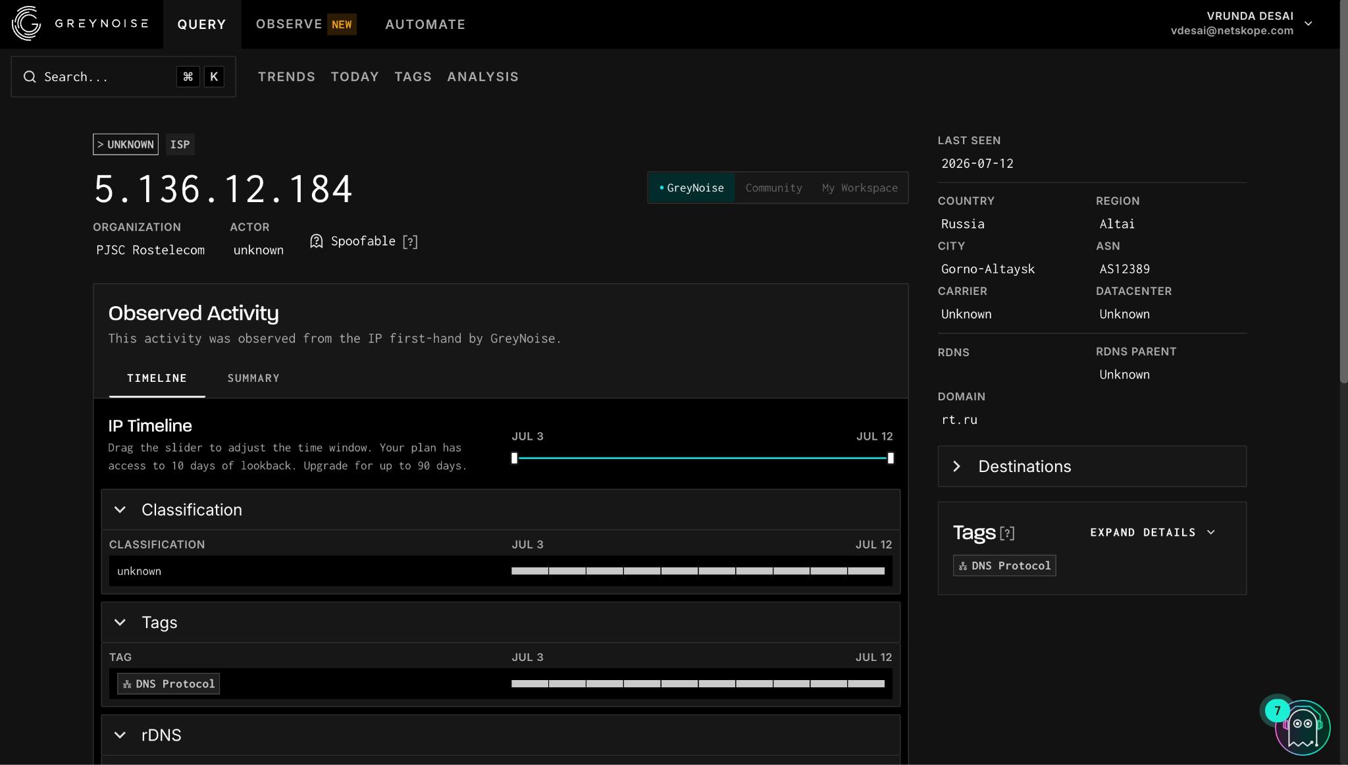
Task: Click Expand Details in Tags panel
Action: [x=1153, y=533]
